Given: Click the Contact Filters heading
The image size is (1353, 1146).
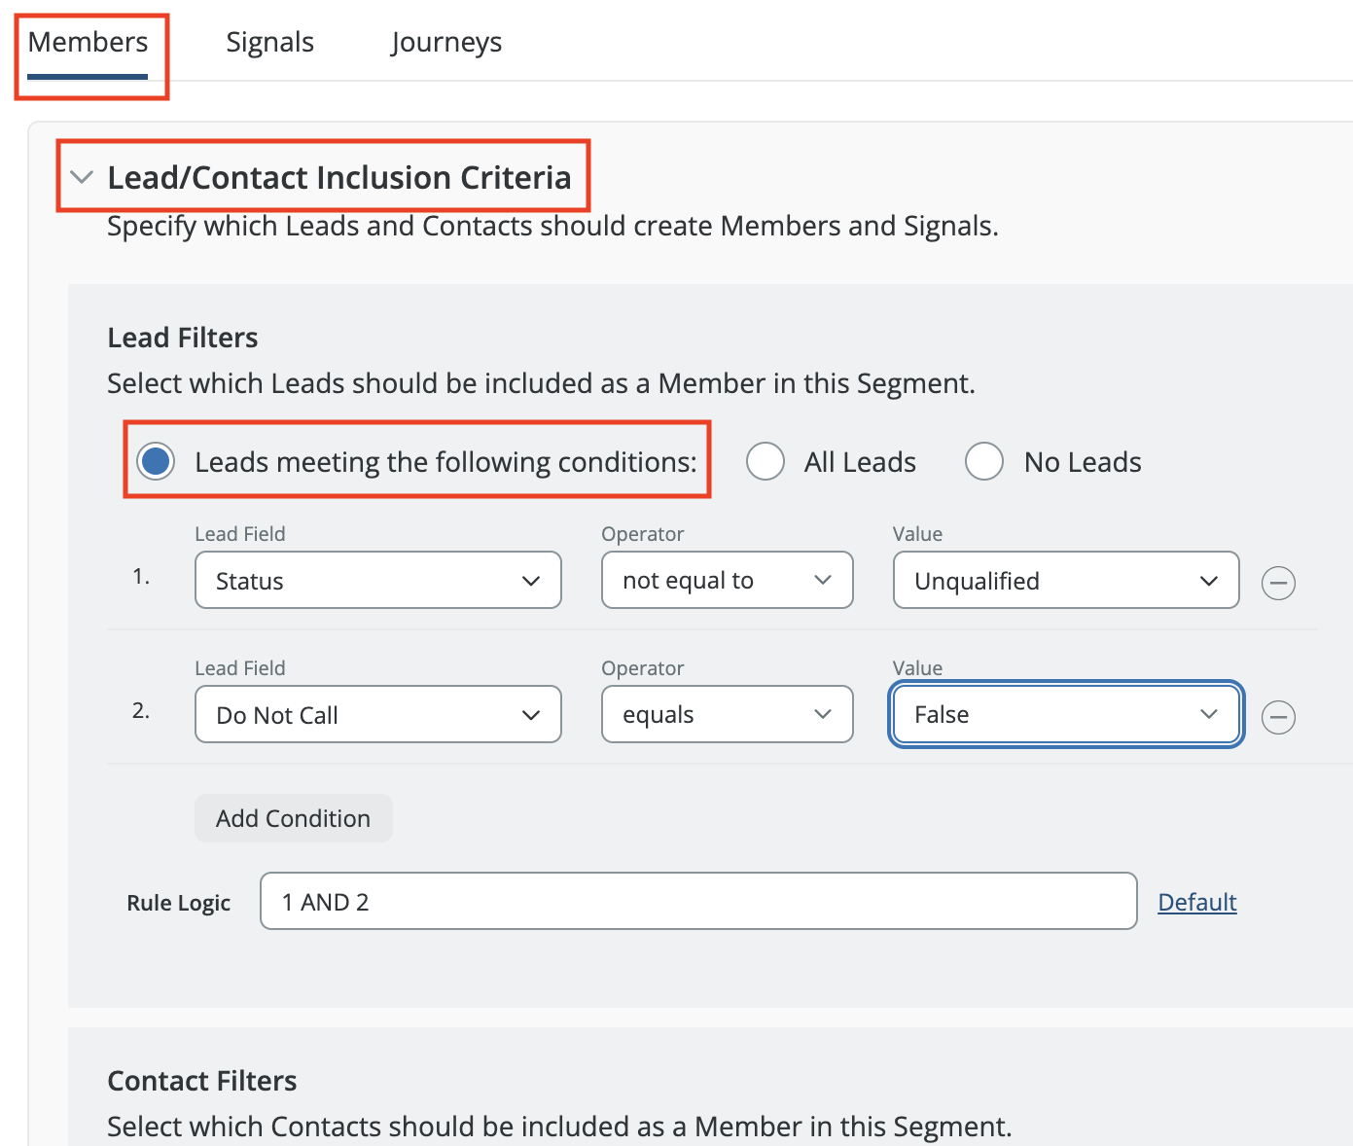Looking at the screenshot, I should (201, 1081).
